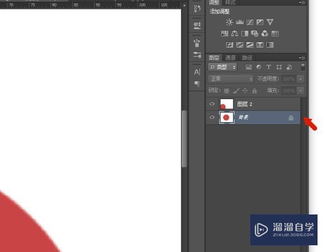Add a Black & White adjustment

245,34
